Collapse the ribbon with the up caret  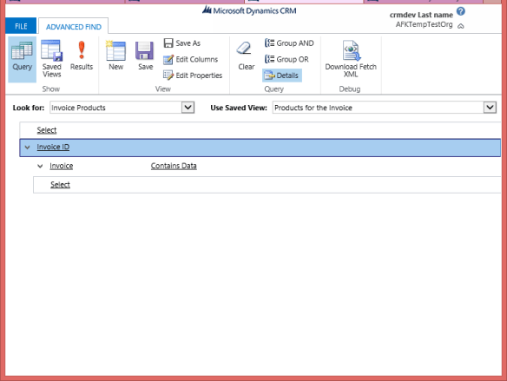pyautogui.click(x=461, y=26)
